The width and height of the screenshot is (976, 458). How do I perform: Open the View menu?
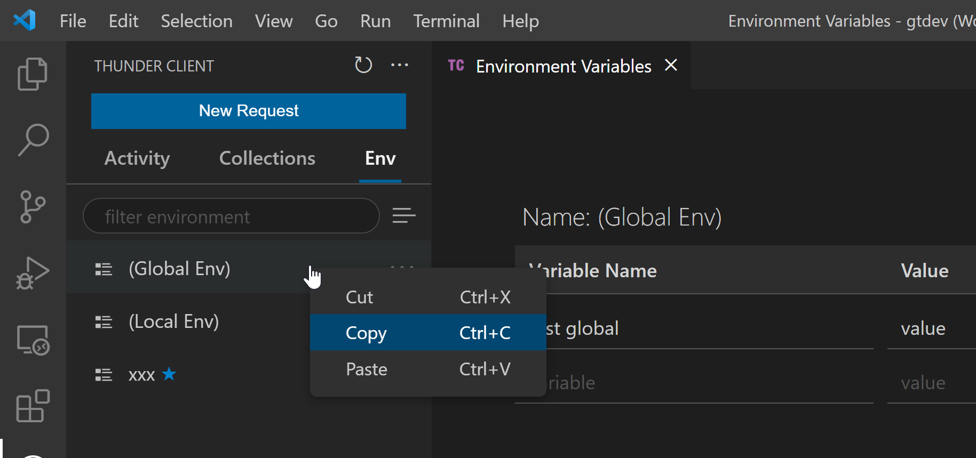tap(274, 21)
